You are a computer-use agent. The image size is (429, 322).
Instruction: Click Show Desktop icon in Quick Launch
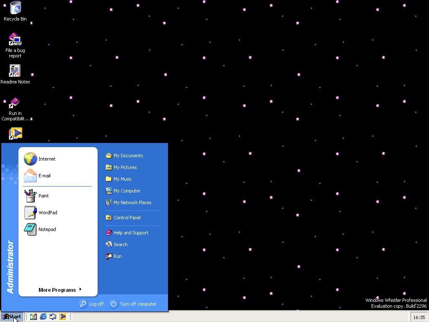tap(34, 317)
